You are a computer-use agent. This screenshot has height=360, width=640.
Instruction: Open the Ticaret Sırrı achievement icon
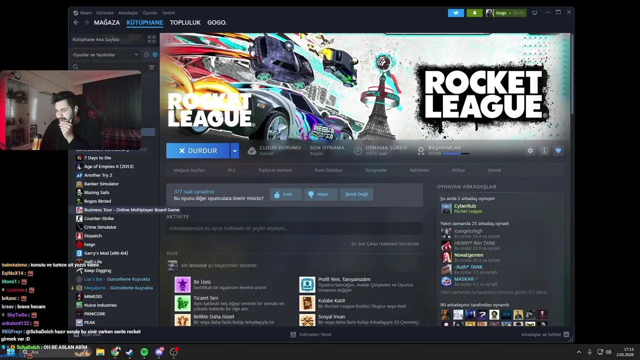(182, 303)
